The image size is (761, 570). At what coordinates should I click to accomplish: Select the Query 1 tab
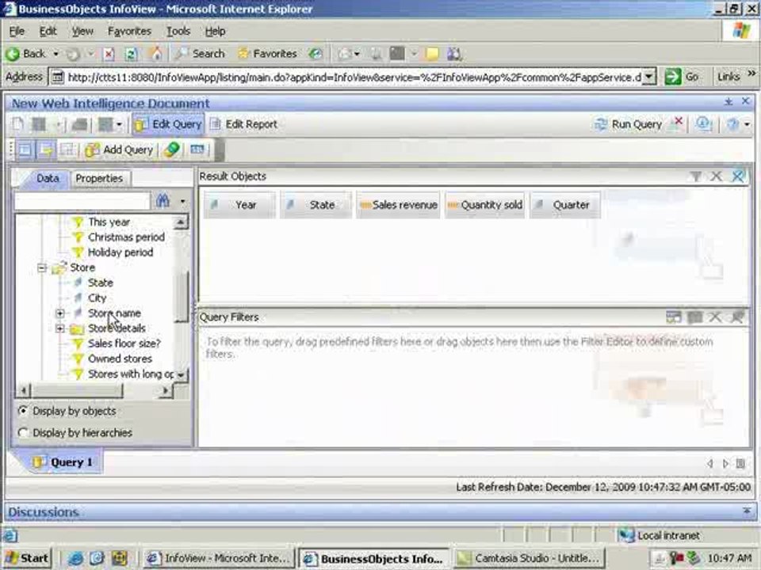63,462
